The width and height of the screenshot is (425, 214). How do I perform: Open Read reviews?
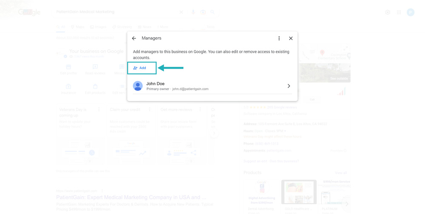pyautogui.click(x=95, y=69)
